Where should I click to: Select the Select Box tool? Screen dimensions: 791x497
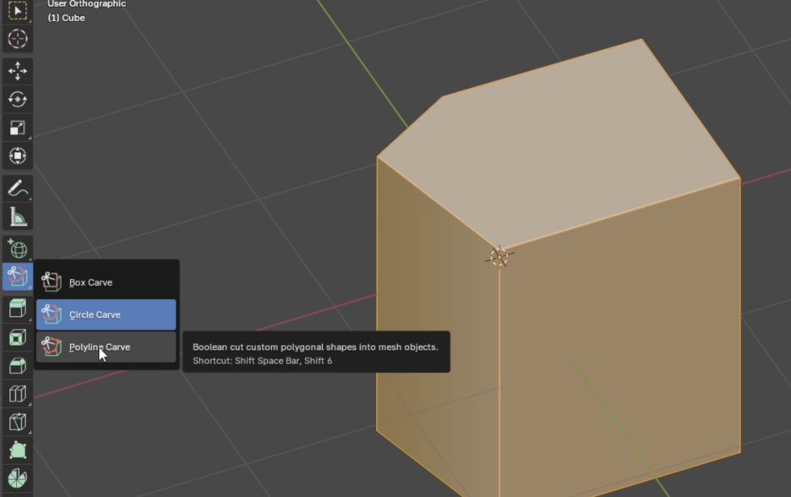click(18, 11)
